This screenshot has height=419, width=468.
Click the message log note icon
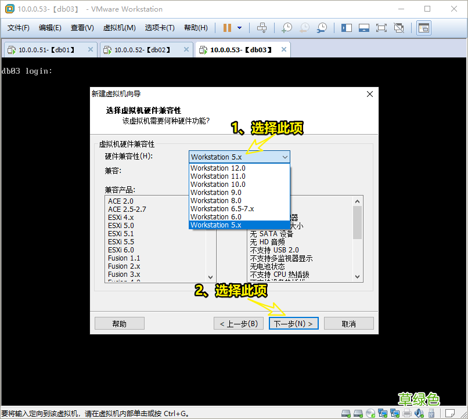coord(450,413)
